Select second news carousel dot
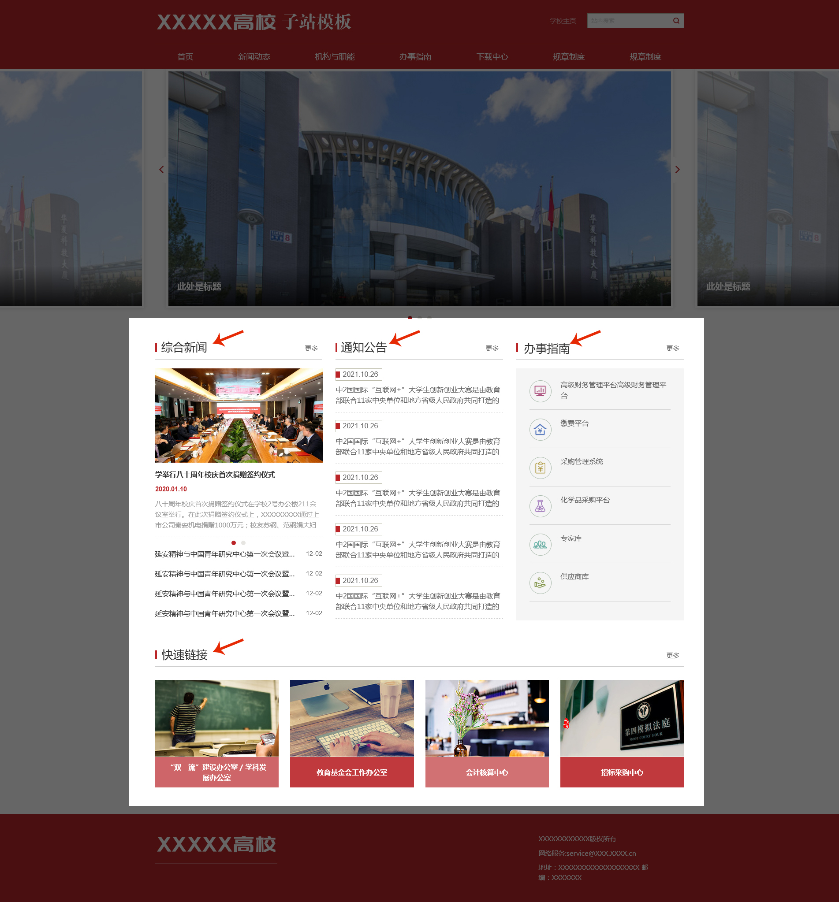The width and height of the screenshot is (839, 902). coord(243,542)
